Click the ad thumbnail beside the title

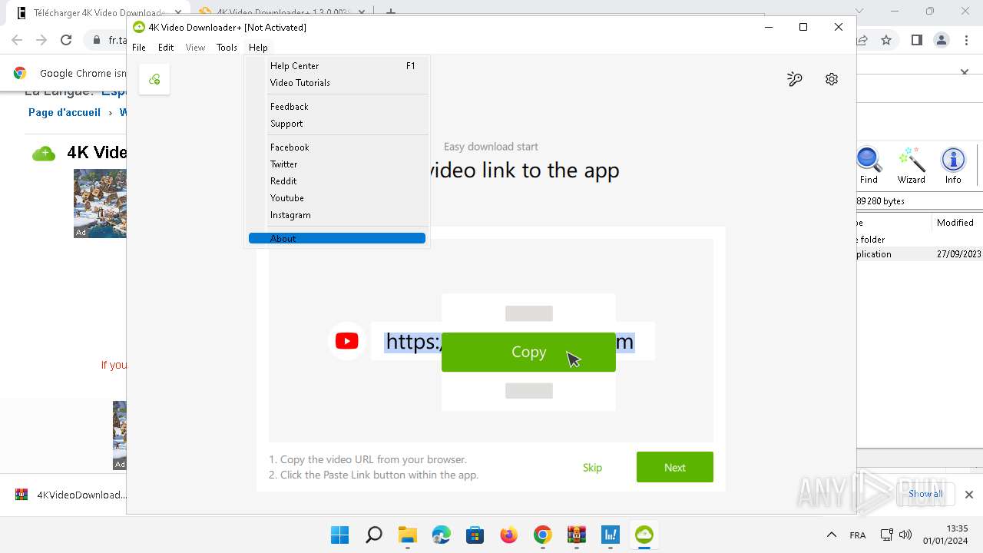[100, 204]
